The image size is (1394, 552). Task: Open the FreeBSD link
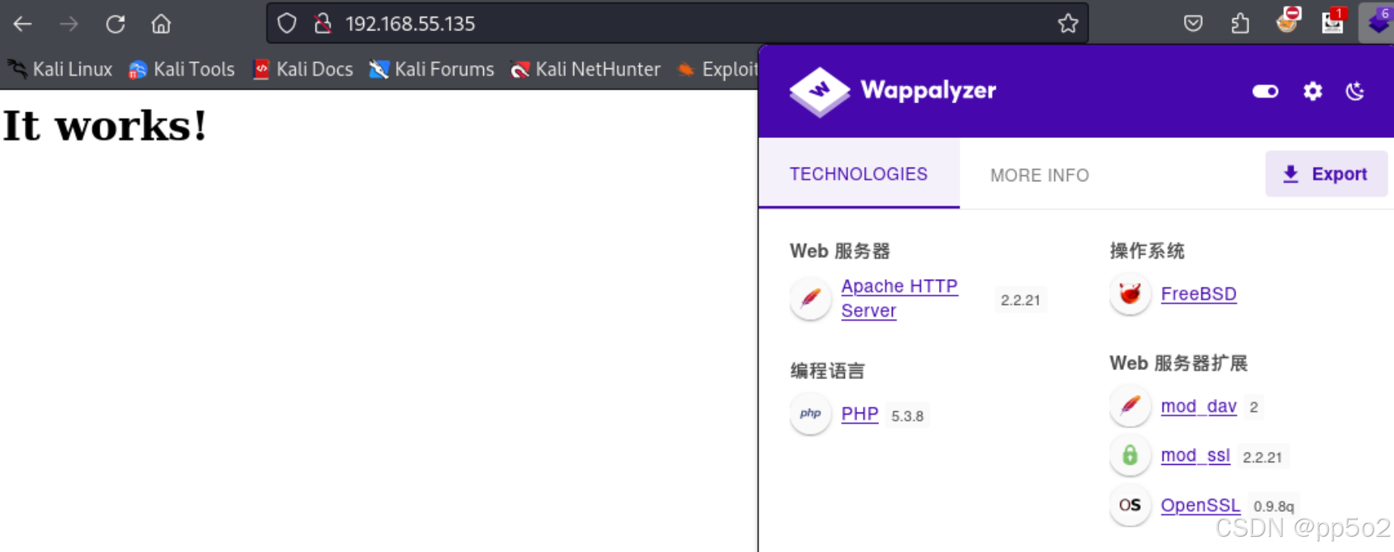click(x=1198, y=294)
